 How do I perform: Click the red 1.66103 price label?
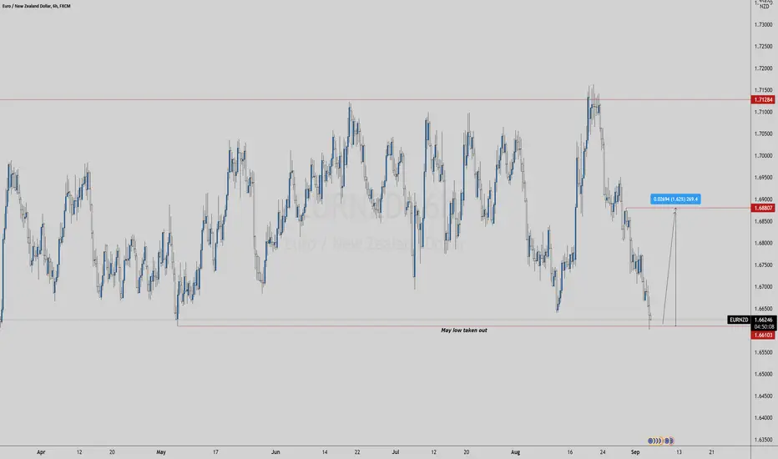click(x=763, y=335)
